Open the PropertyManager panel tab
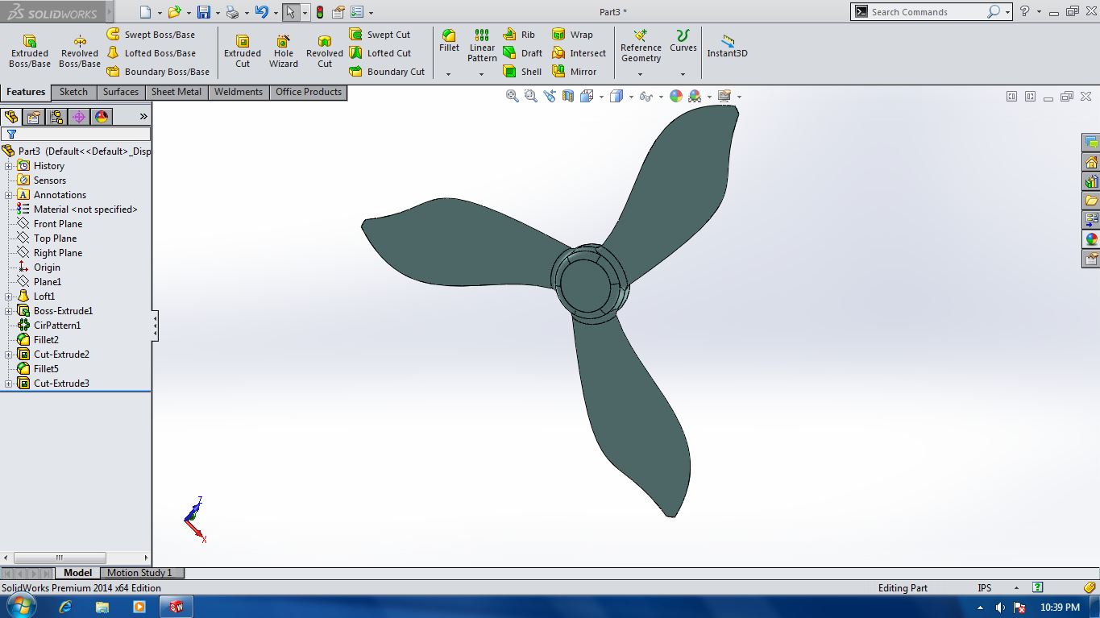1100x618 pixels. coord(34,117)
